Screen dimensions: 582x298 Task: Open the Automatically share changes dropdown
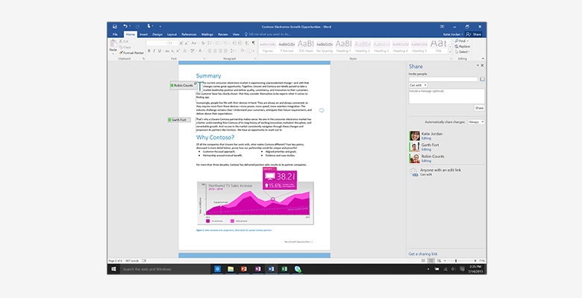point(476,122)
